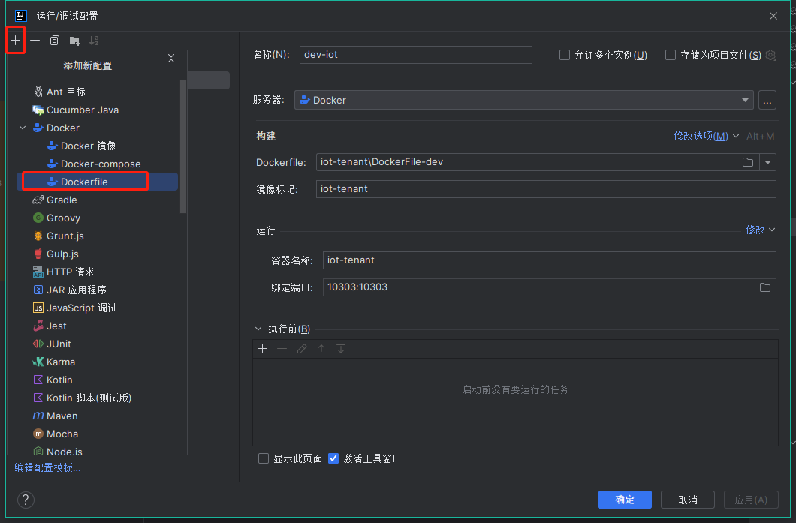Click the folder icon beside 绑定端口 field
The image size is (796, 523).
(764, 287)
